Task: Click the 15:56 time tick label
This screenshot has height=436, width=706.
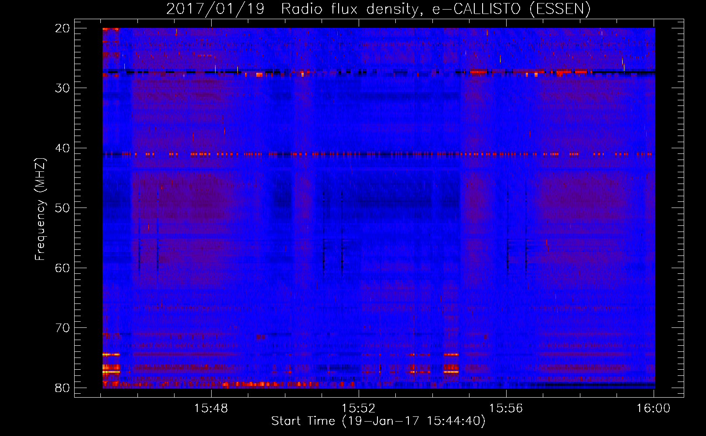Action: pos(506,409)
